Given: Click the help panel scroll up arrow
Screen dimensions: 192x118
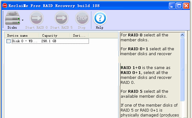Looking at the screenshot, I should pos(182,35).
